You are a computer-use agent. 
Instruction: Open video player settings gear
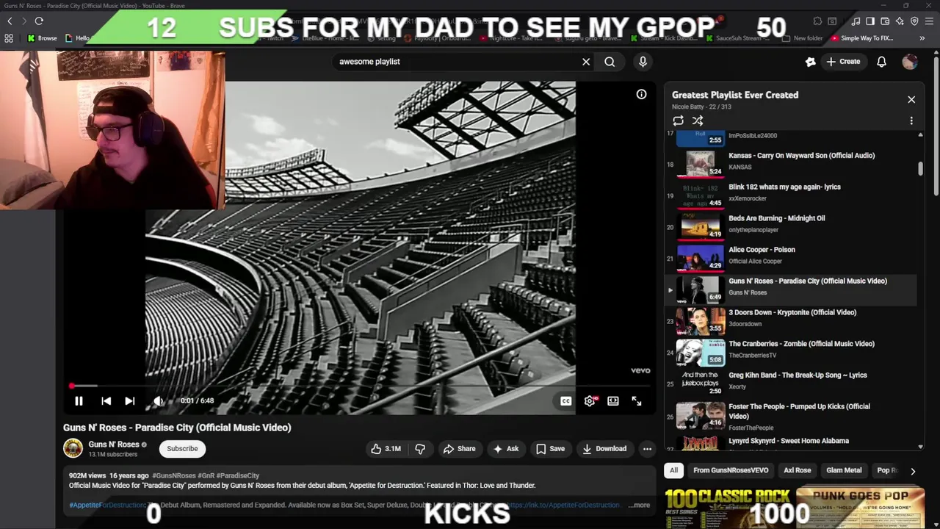click(590, 401)
